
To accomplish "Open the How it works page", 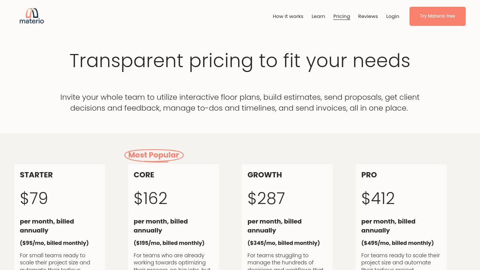I will click(288, 16).
